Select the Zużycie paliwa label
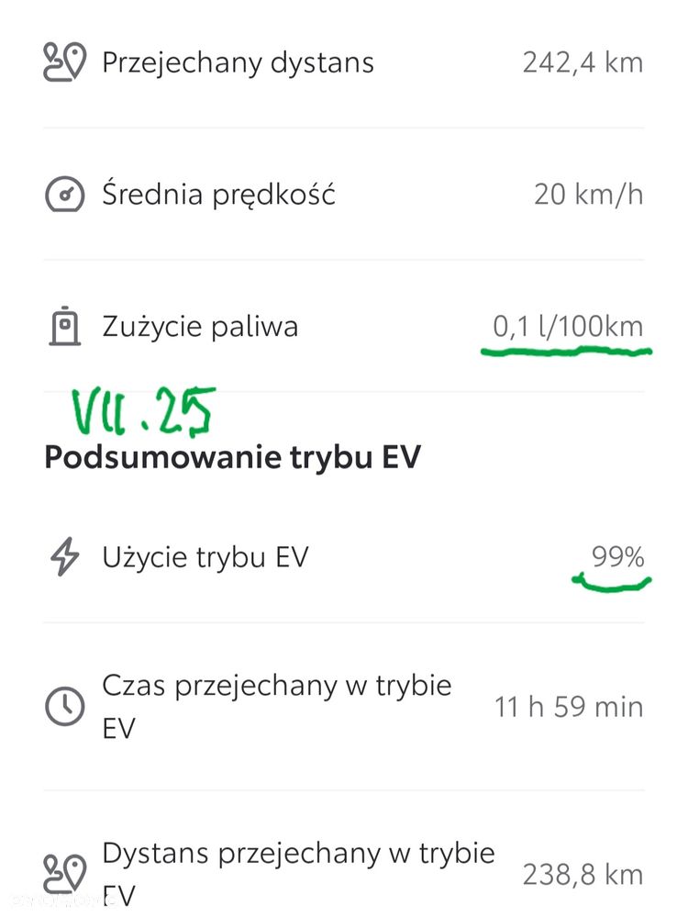The image size is (688, 917). [x=200, y=327]
